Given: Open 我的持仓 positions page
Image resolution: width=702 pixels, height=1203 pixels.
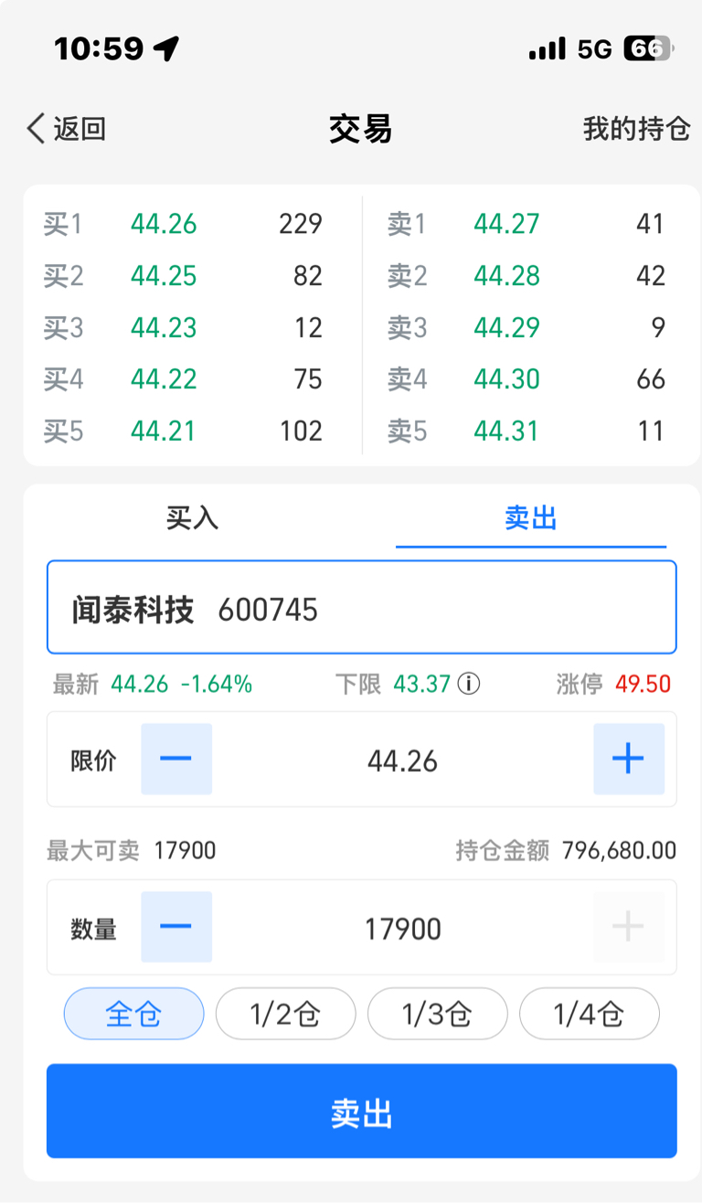Looking at the screenshot, I should (x=636, y=129).
